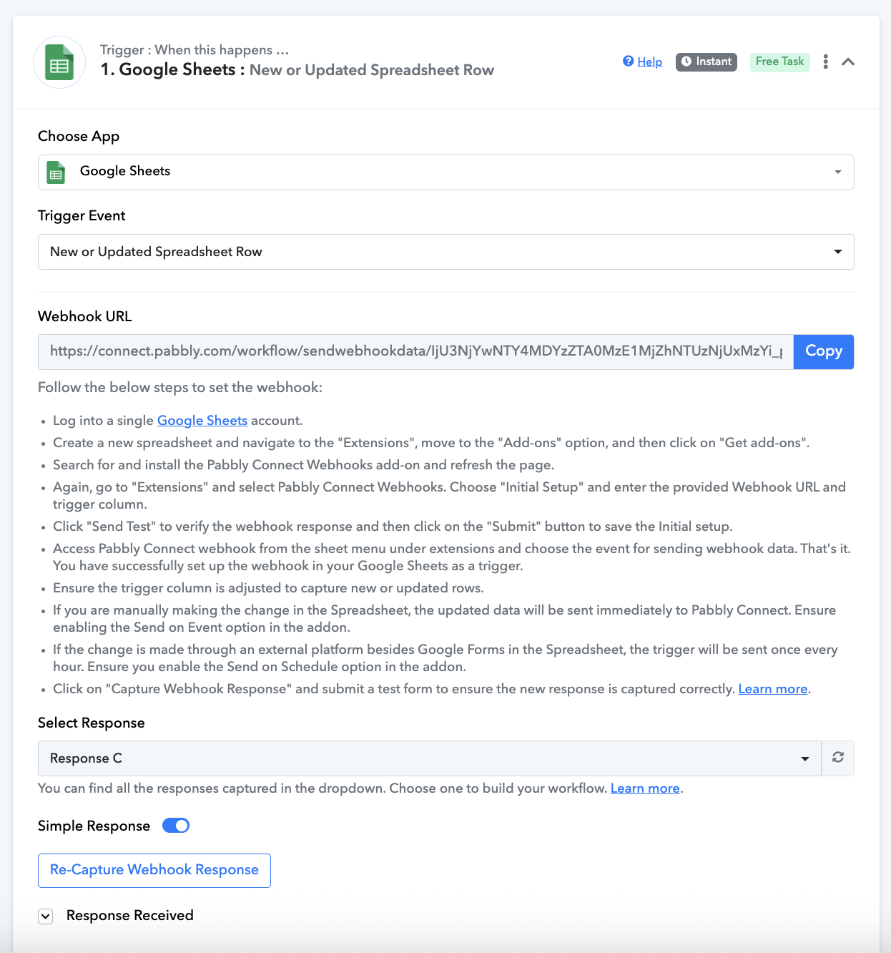
Task: Open Learn more link after Capture Webhook instructions
Action: [773, 689]
